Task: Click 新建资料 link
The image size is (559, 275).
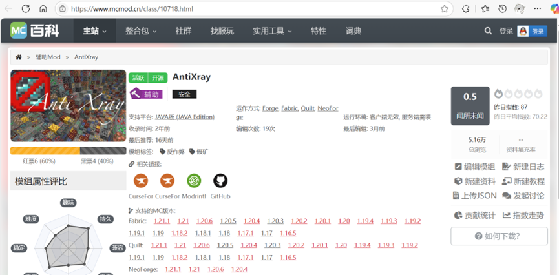Action: pyautogui.click(x=475, y=181)
